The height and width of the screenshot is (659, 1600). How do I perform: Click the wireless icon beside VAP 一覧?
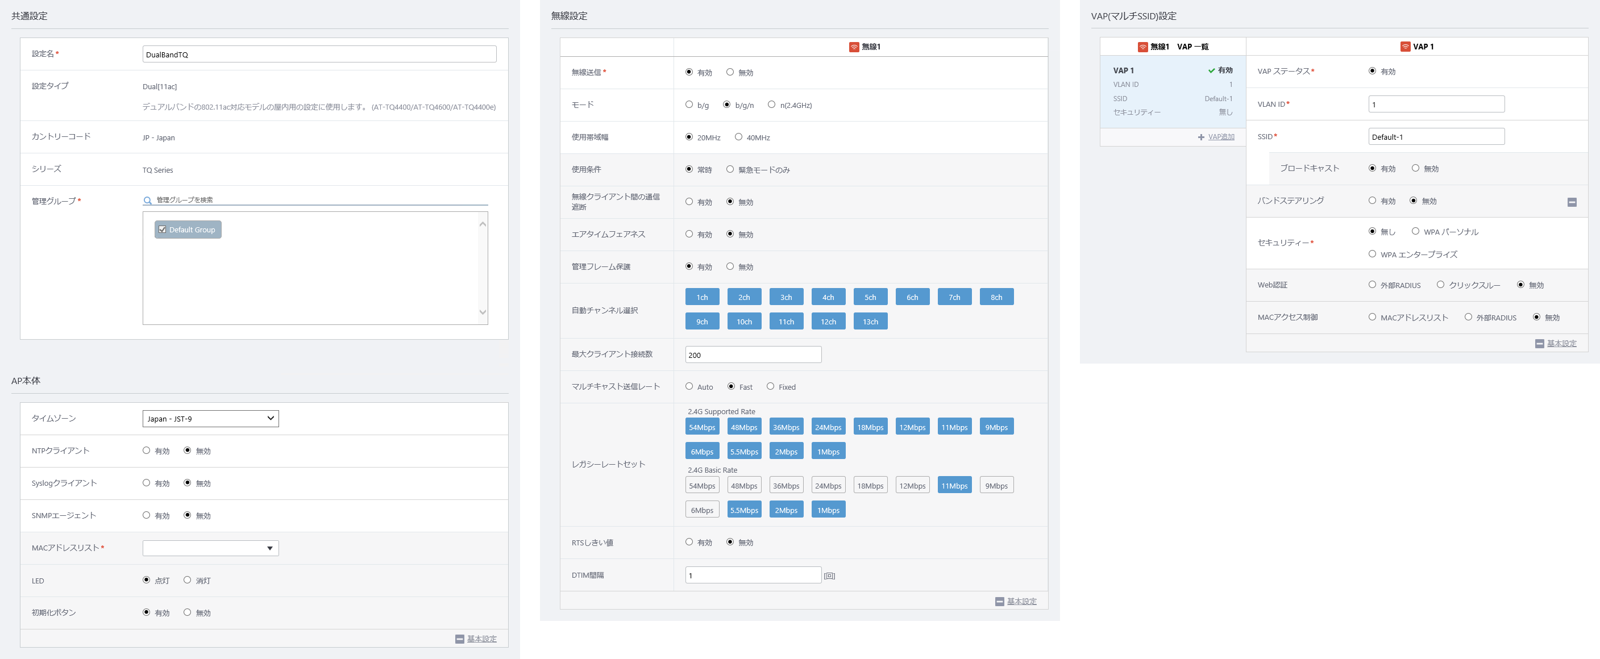[1142, 47]
